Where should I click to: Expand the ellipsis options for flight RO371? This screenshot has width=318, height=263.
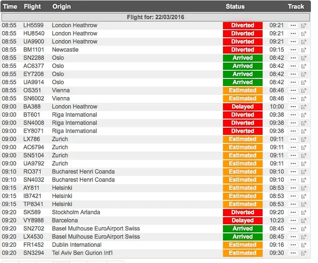click(293, 172)
